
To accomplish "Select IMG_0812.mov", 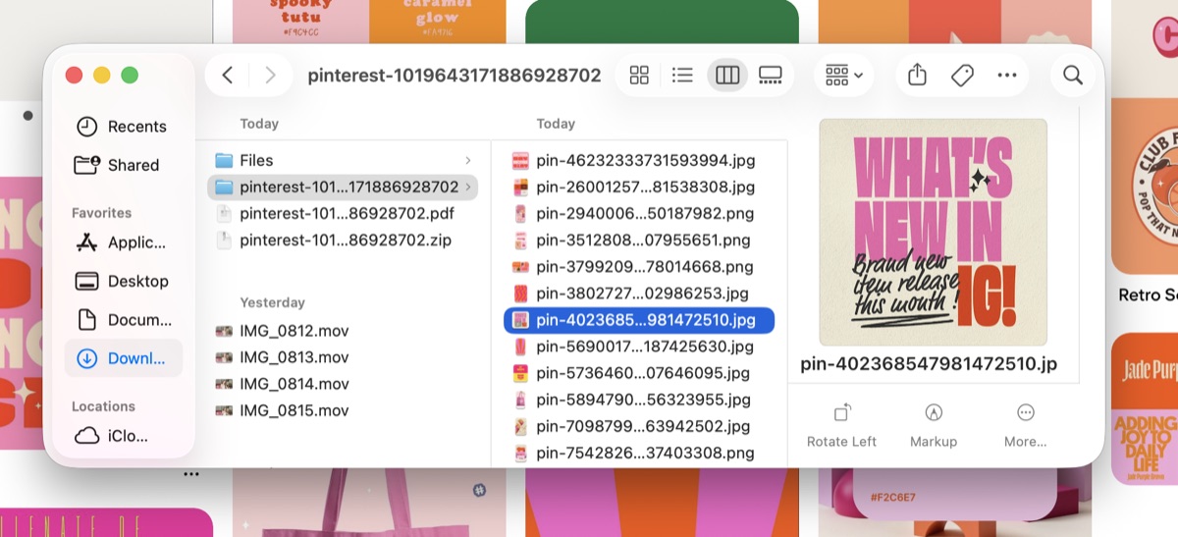I will pyautogui.click(x=343, y=331).
